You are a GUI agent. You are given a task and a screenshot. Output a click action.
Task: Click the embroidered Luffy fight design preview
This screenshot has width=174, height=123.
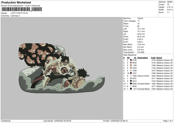tap(61, 68)
